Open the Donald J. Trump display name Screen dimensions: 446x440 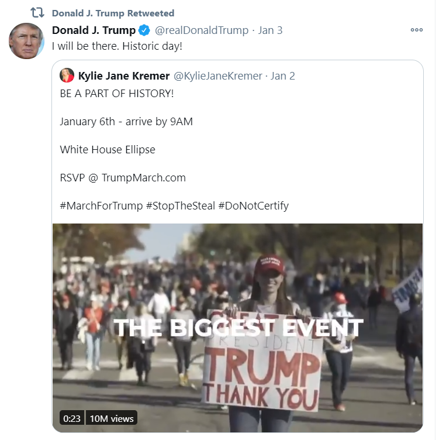[94, 30]
